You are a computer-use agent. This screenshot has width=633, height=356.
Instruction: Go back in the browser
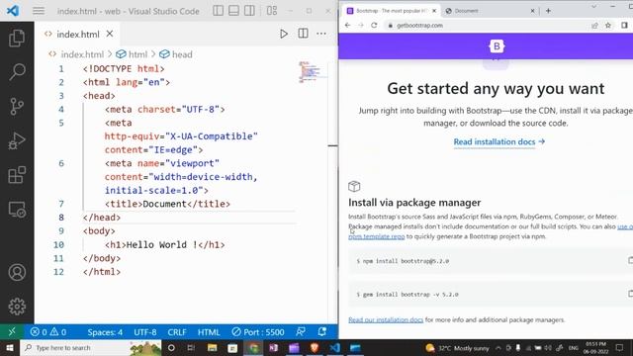click(347, 25)
